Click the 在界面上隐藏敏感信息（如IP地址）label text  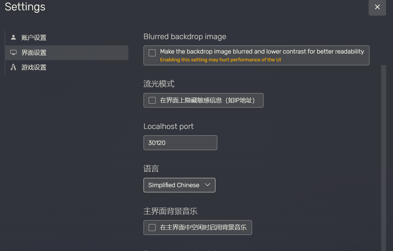tap(207, 100)
